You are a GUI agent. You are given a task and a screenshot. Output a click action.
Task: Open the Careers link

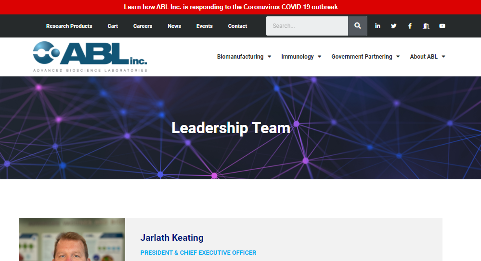[x=143, y=26]
